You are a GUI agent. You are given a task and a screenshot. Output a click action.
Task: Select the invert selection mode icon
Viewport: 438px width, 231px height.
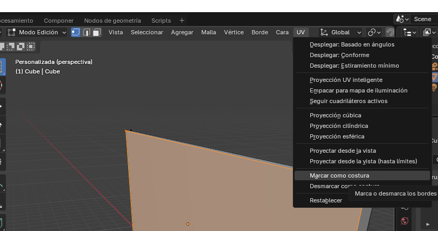click(x=21, y=46)
